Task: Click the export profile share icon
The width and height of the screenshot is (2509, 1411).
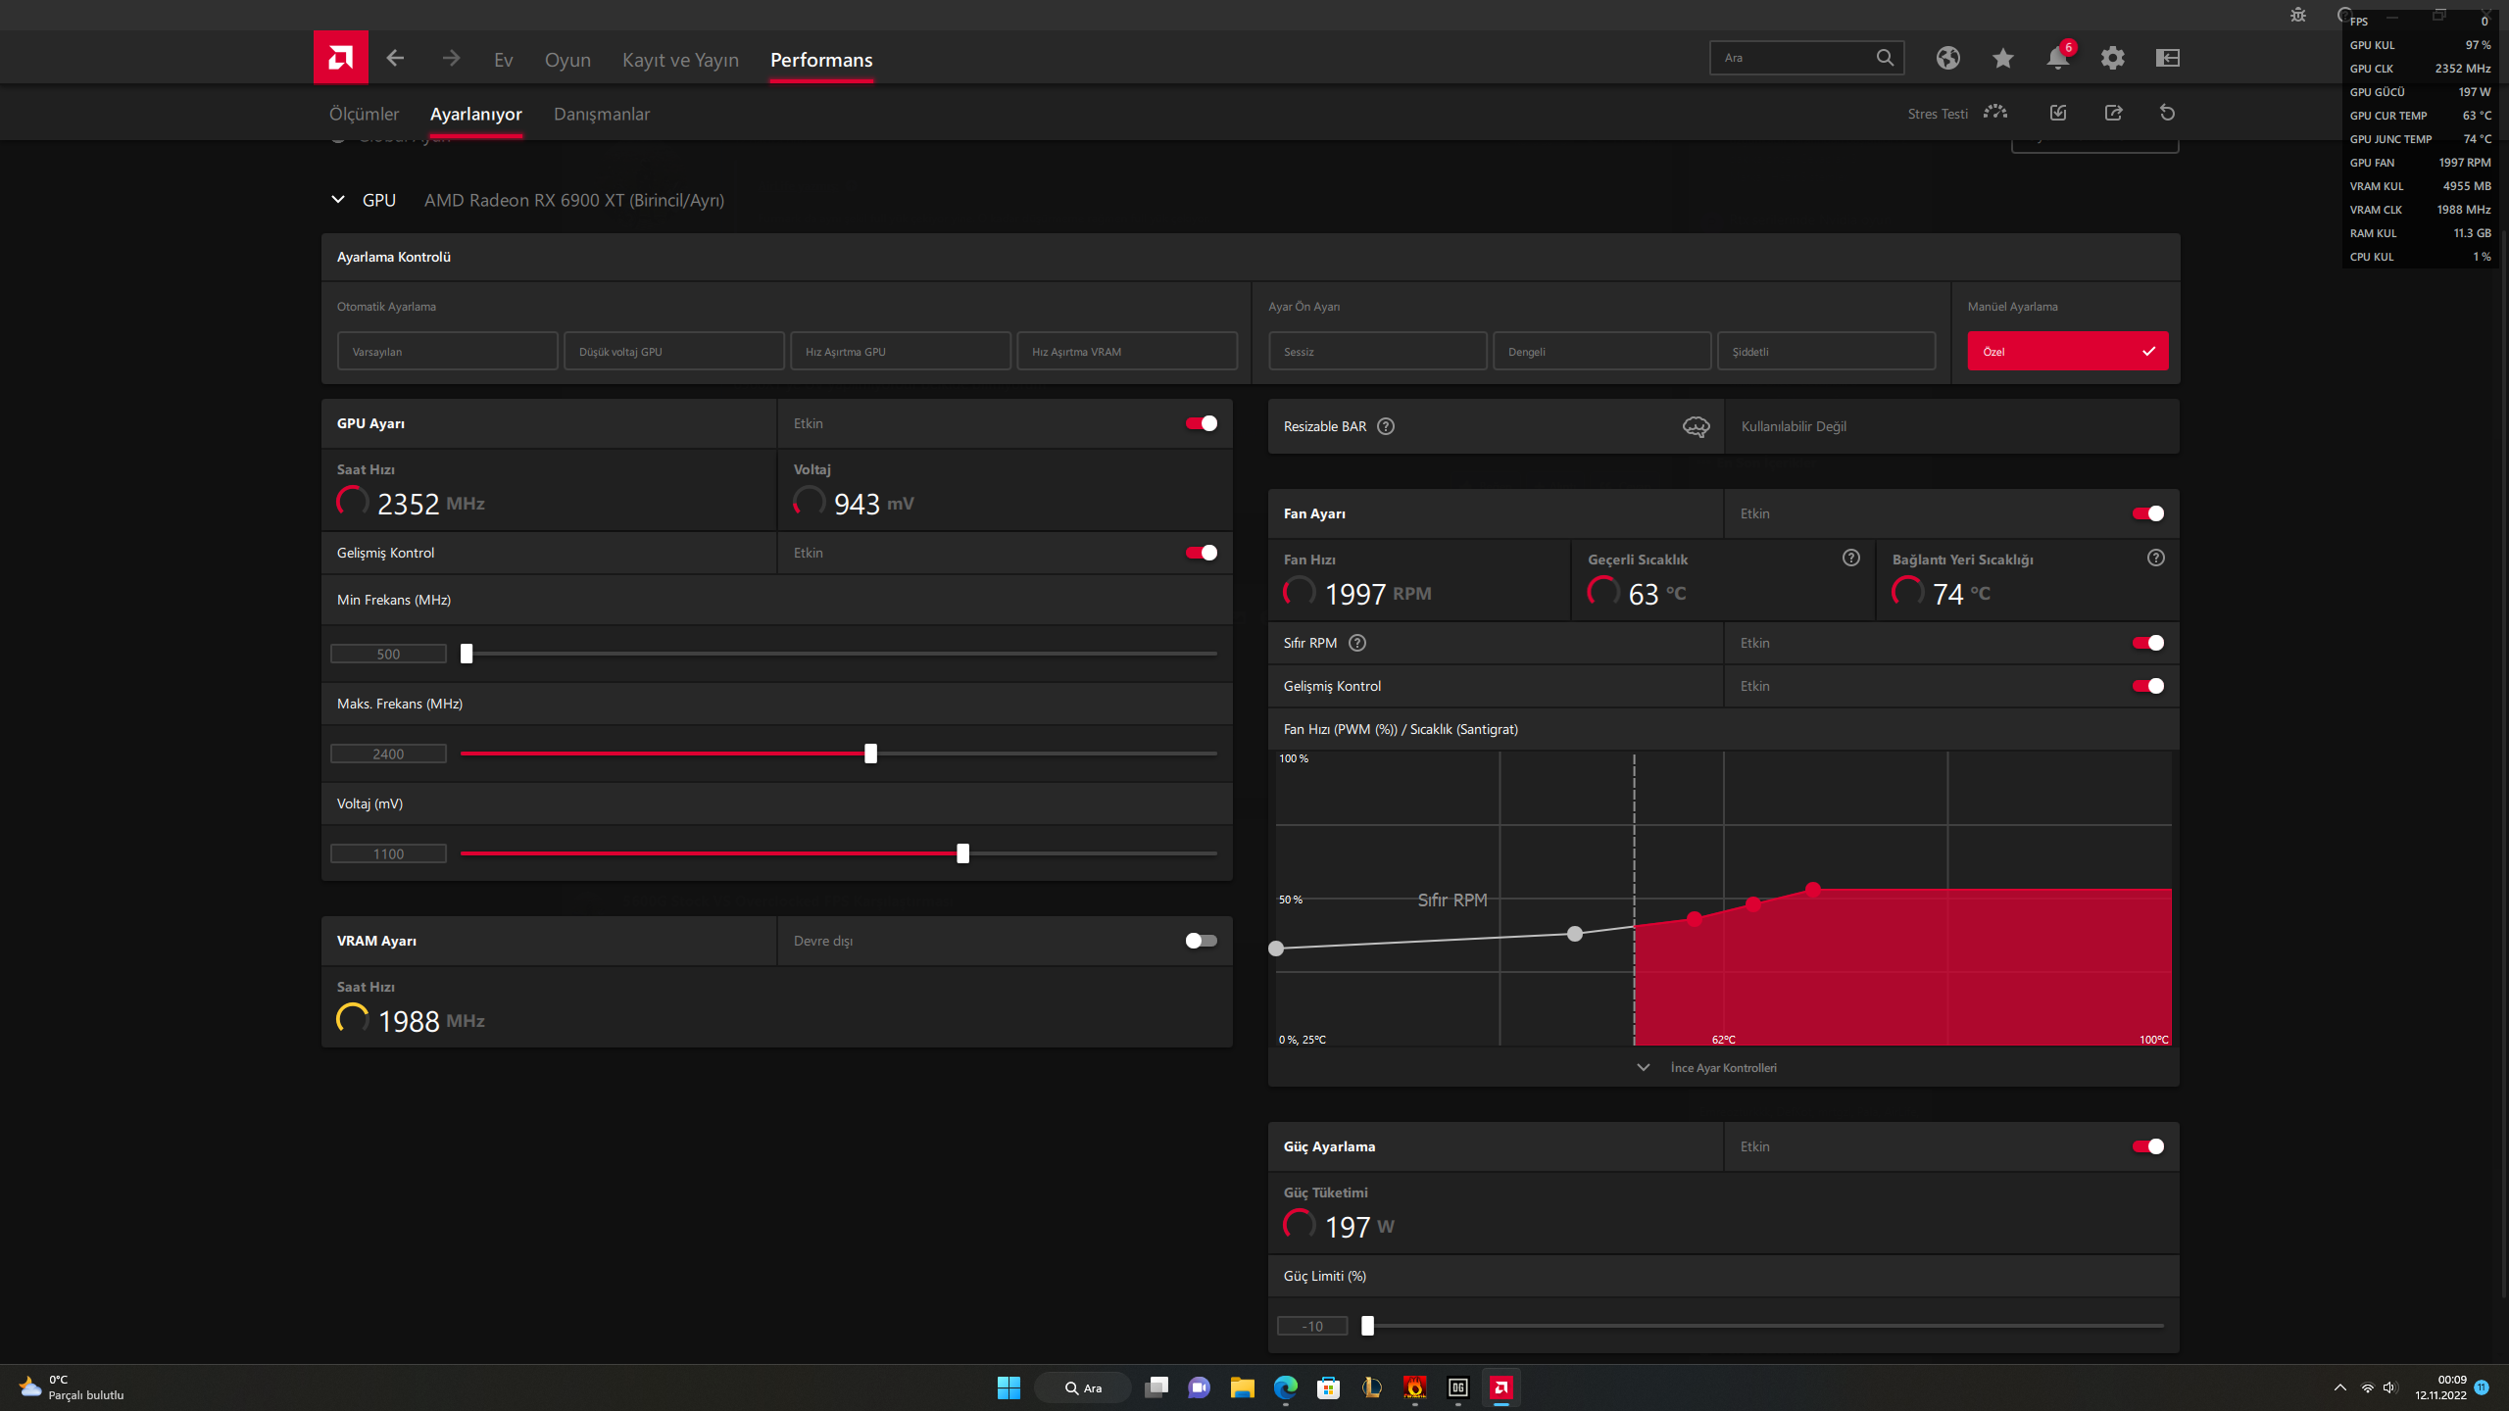Action: coord(2113,113)
